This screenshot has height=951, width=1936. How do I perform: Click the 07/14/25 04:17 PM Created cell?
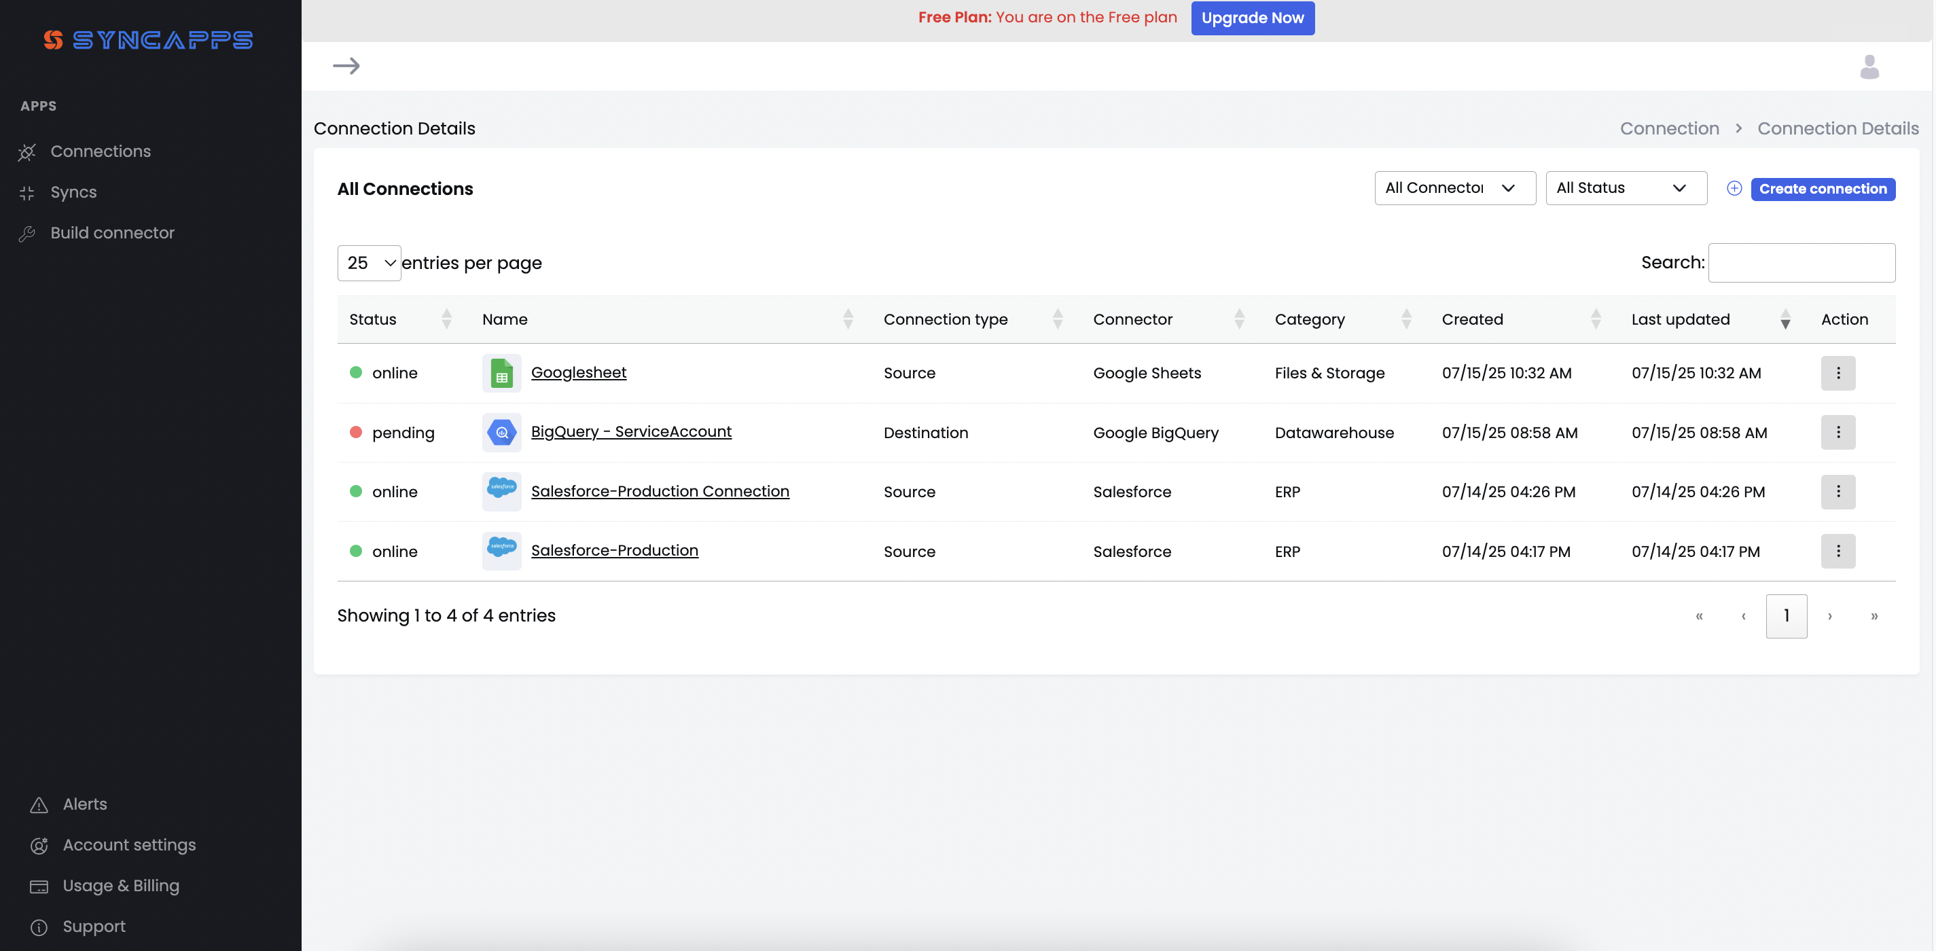tap(1506, 552)
